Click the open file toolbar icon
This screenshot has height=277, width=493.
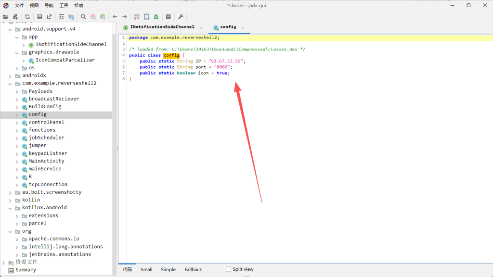(x=6, y=16)
